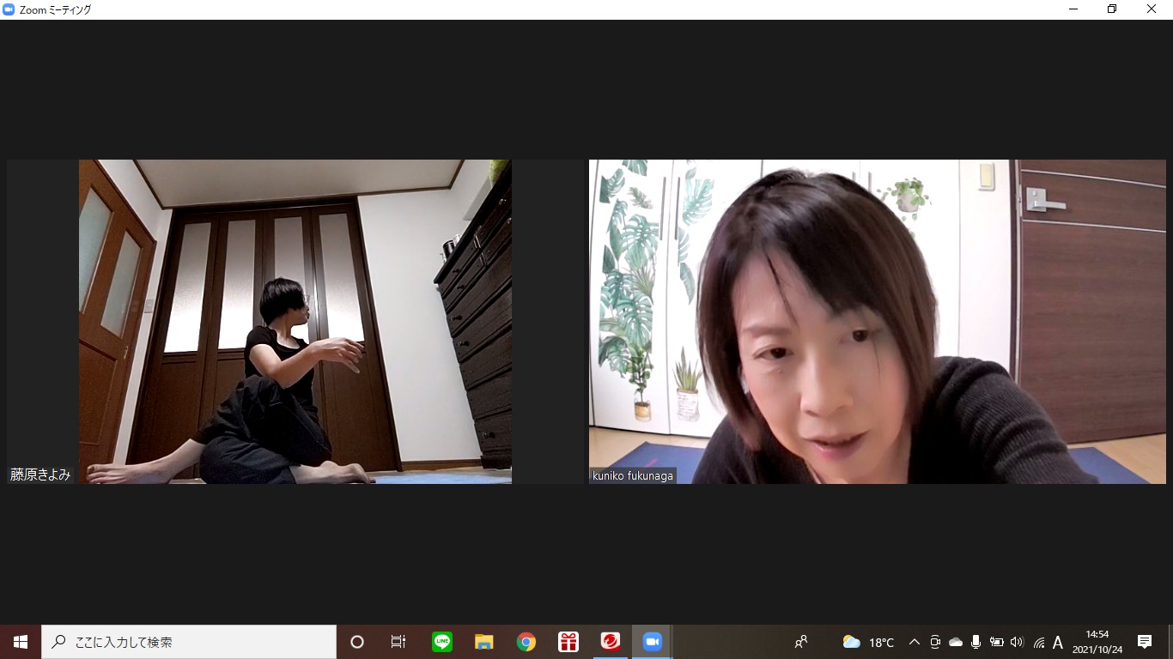Open the Trend Micro taskbar icon

click(x=611, y=642)
